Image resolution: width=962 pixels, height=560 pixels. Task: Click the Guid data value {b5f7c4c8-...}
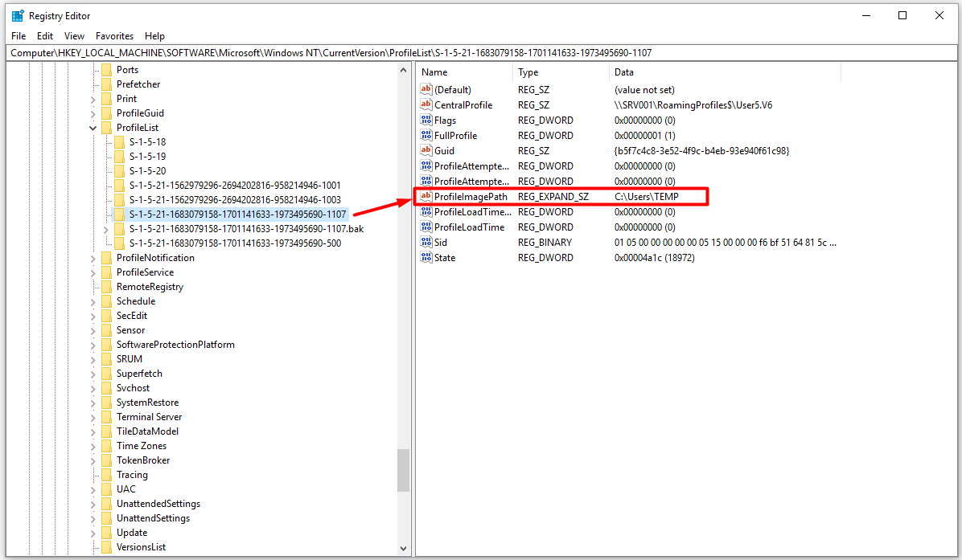pos(702,151)
